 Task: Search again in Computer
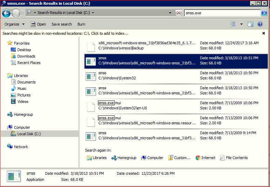(x=152, y=158)
